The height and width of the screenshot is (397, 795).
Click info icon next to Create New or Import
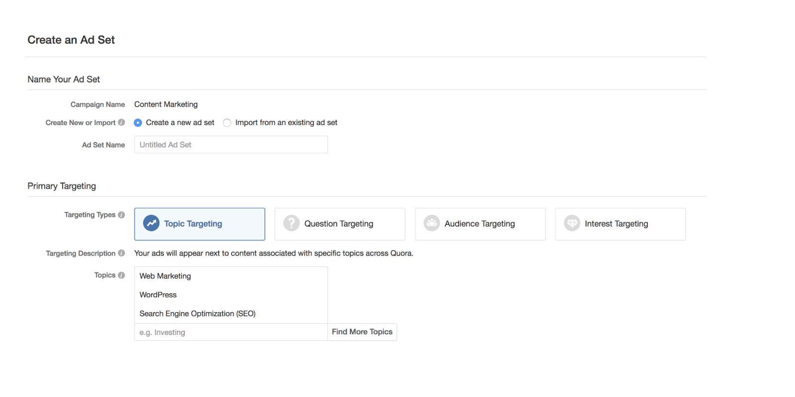tap(121, 123)
